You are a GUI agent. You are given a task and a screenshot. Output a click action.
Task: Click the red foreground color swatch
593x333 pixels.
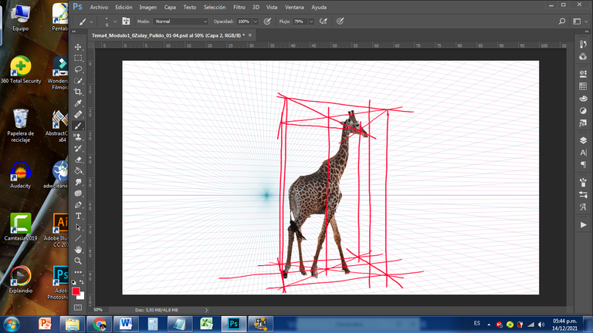click(x=76, y=291)
